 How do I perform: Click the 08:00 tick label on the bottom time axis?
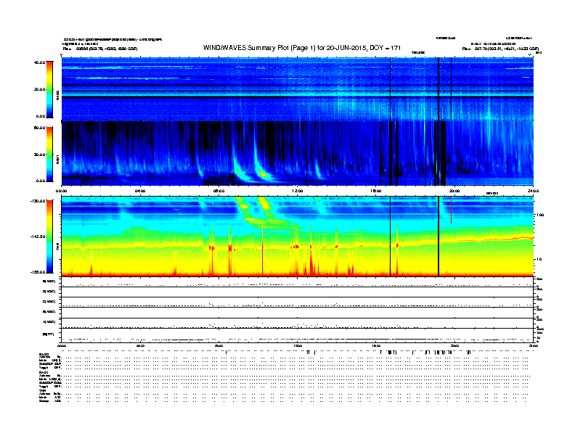(219, 345)
